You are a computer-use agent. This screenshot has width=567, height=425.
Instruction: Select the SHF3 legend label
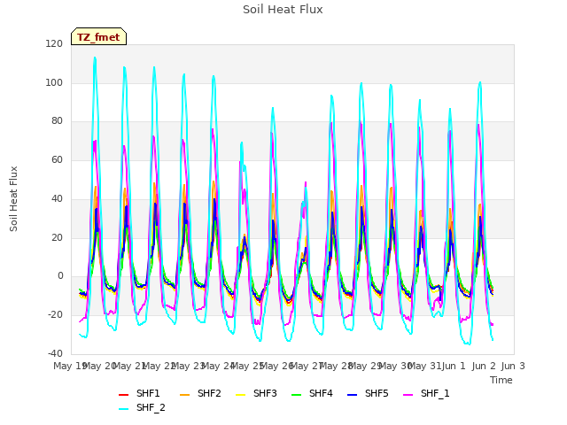point(265,393)
